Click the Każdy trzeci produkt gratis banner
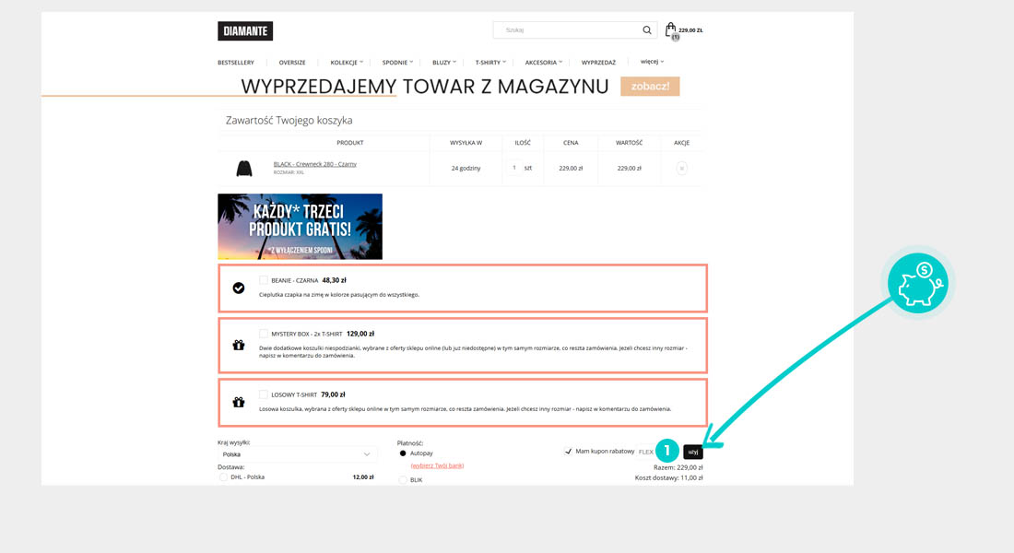Viewport: 1014px width, 553px height. [x=301, y=227]
